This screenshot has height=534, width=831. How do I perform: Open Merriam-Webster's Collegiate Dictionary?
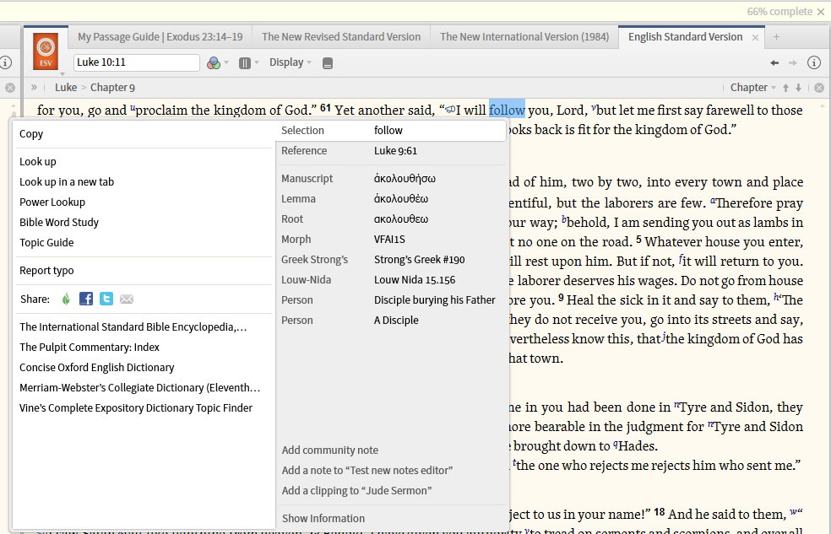coord(142,387)
